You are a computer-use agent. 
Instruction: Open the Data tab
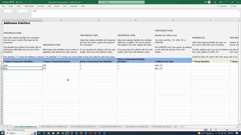tap(49, 6)
